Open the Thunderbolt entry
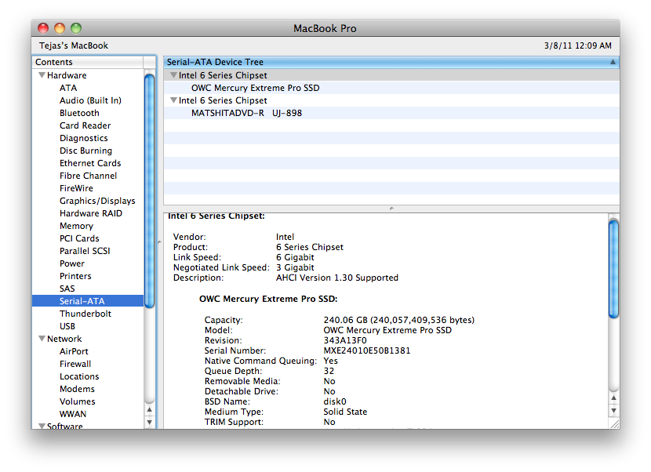This screenshot has height=472, width=651. pos(85,314)
